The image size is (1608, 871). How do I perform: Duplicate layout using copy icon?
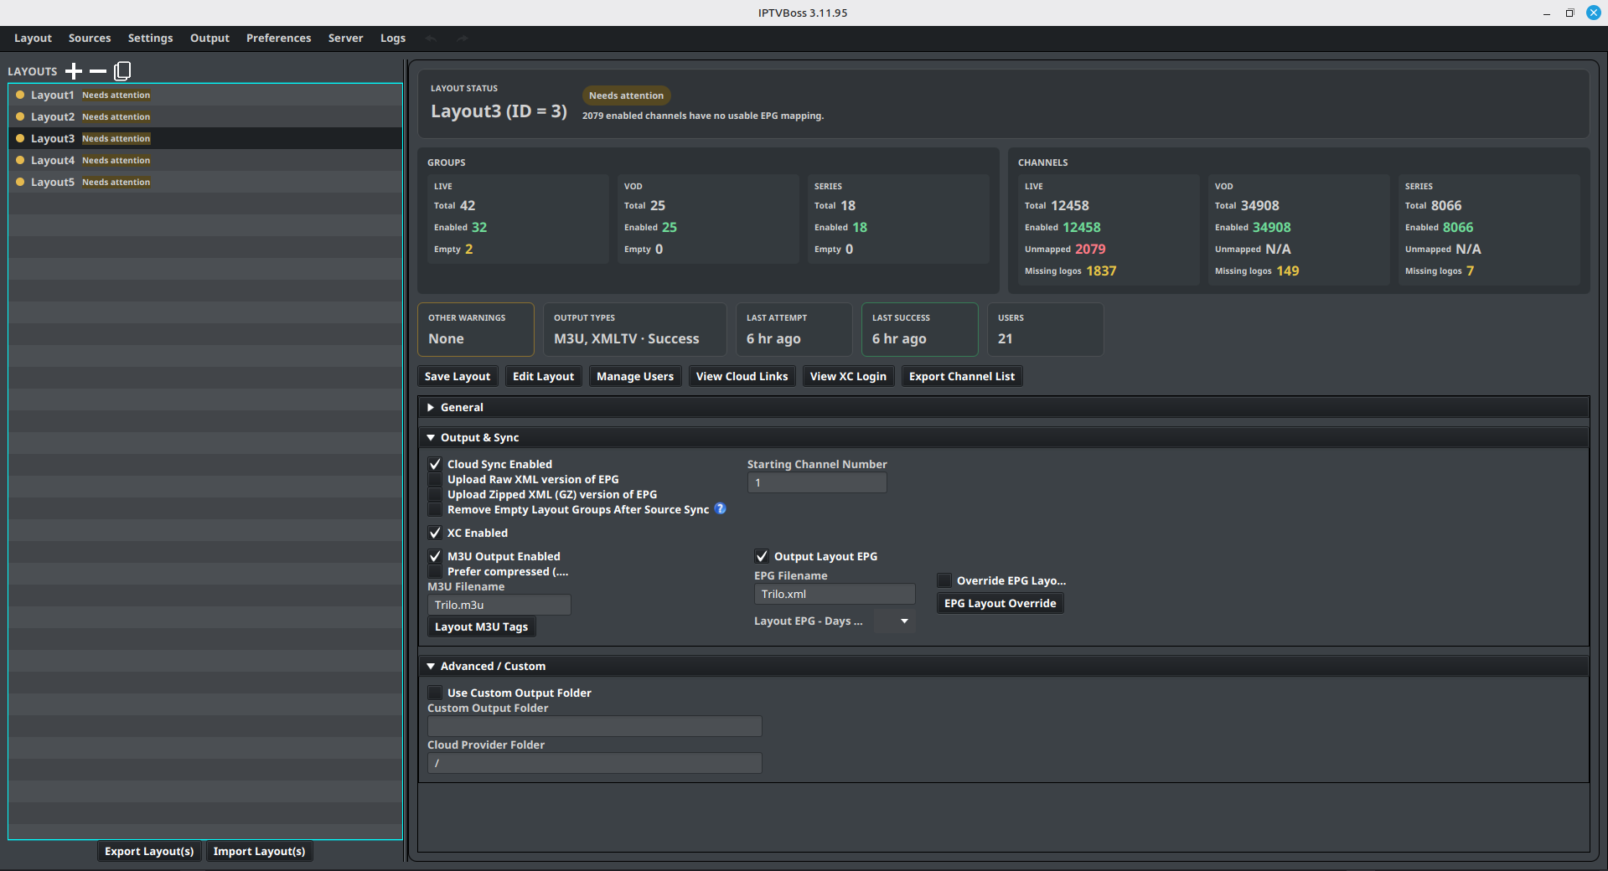pos(122,71)
